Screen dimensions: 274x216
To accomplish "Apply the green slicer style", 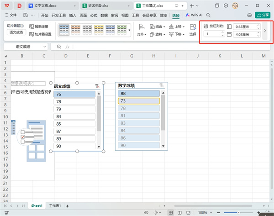I will 122,30.
